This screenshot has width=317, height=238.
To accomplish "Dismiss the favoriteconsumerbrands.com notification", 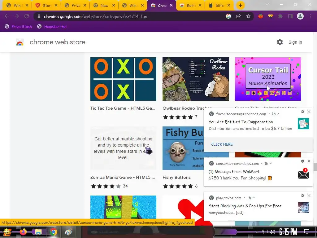I will (x=309, y=112).
